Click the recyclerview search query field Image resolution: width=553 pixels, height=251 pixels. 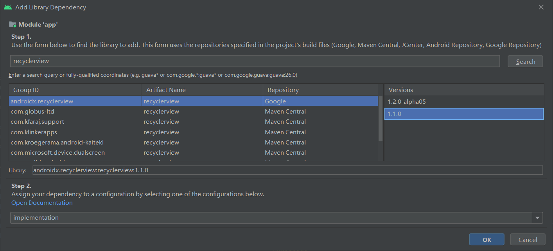click(x=254, y=61)
